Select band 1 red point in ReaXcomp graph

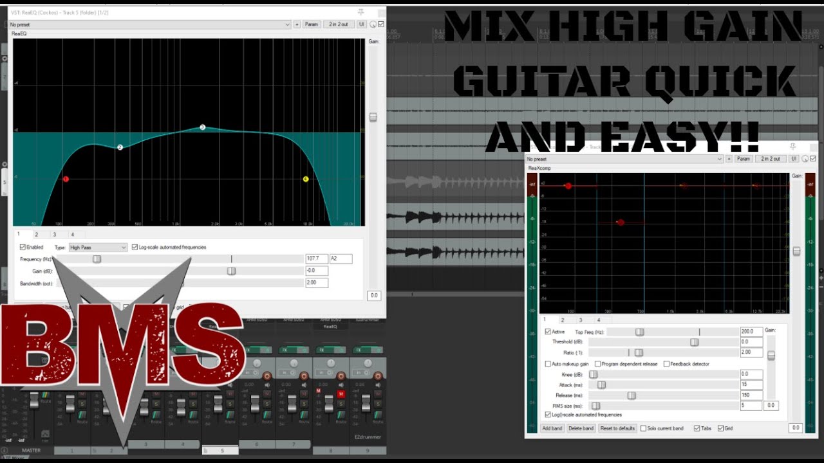pos(568,186)
